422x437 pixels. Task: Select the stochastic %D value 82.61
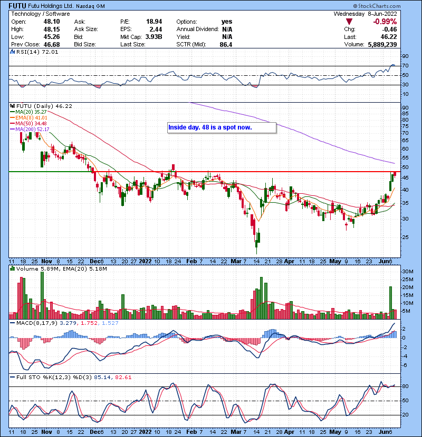pos(122,378)
